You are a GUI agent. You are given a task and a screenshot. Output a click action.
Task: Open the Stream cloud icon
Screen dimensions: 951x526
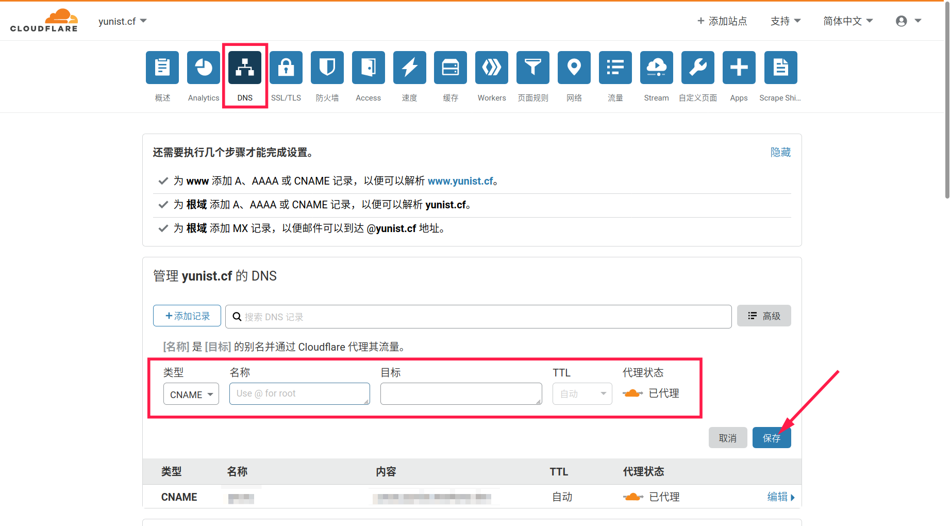click(657, 68)
